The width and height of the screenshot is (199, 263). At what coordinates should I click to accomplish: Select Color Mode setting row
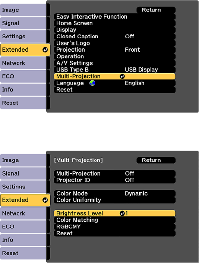coord(115,193)
